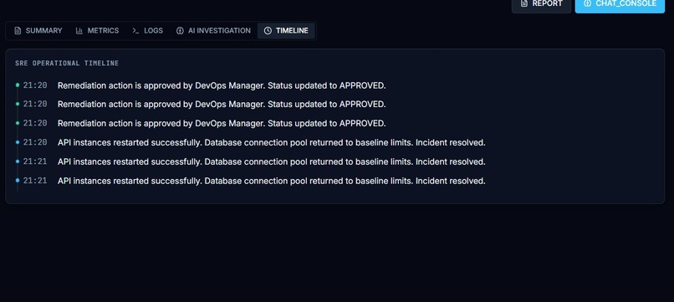Image resolution: width=674 pixels, height=302 pixels.
Task: Click the 21:20 timestamp of API instances entry
Action: [x=35, y=142]
